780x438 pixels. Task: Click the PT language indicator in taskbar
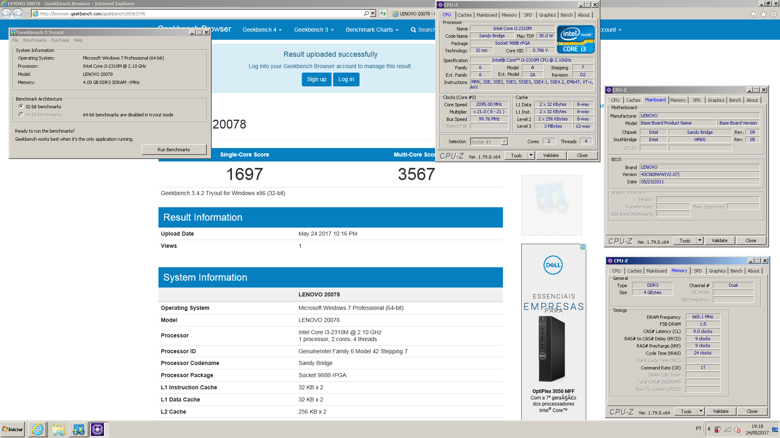tap(698, 429)
